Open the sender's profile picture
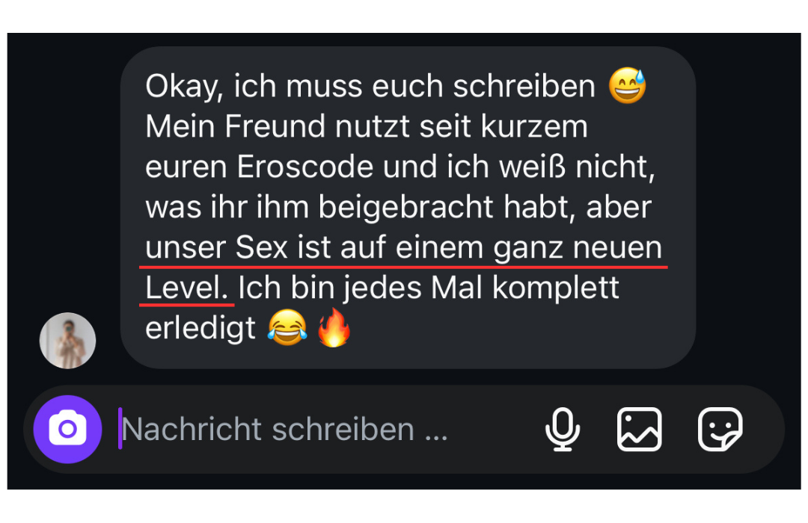Screen dimensions: 808x523 point(67,340)
